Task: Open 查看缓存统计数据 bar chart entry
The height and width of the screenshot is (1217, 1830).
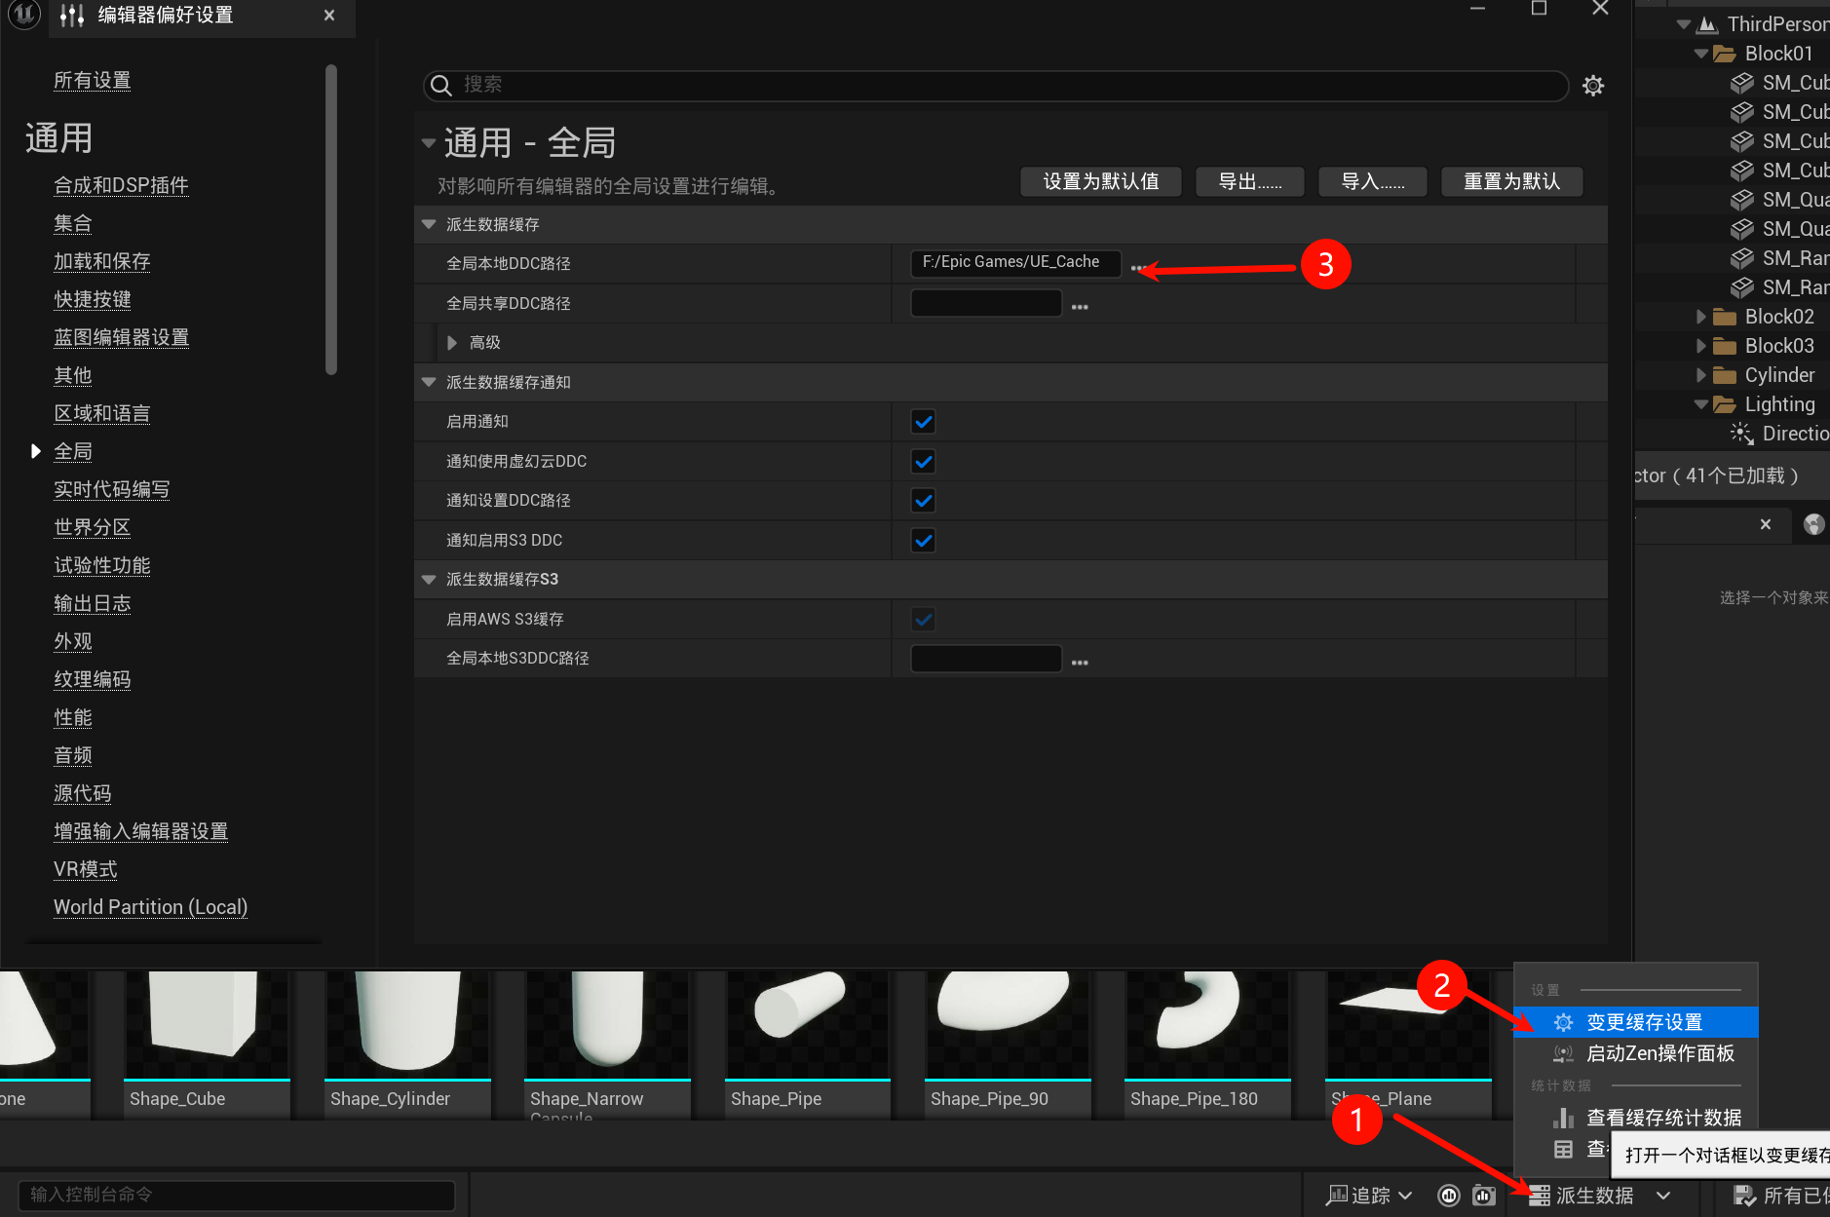Action: (x=1662, y=1118)
